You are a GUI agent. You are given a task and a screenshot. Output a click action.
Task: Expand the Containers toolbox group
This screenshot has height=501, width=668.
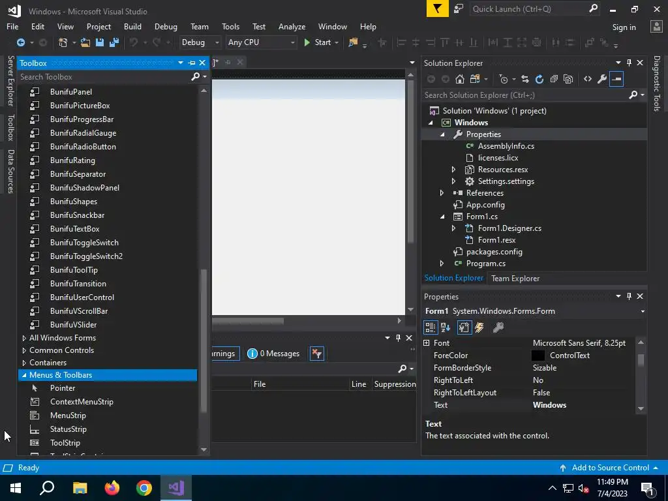[x=24, y=363]
